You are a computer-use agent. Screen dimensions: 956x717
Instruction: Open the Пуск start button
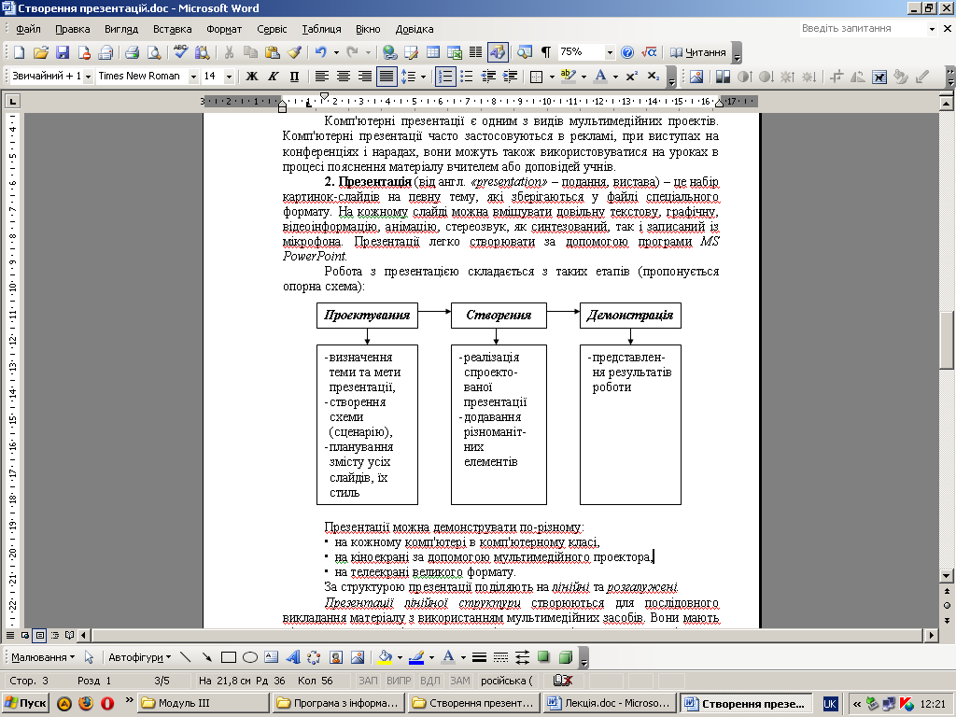pyautogui.click(x=25, y=703)
